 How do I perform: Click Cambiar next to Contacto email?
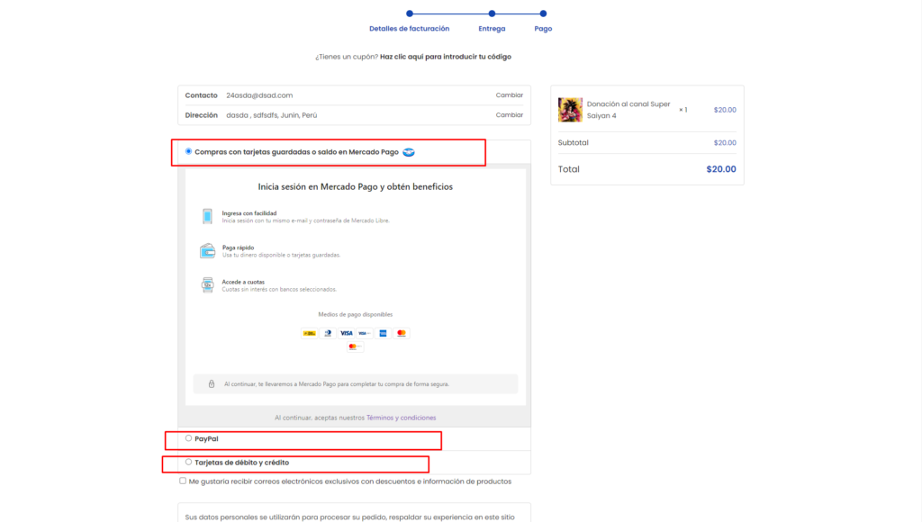pos(509,95)
